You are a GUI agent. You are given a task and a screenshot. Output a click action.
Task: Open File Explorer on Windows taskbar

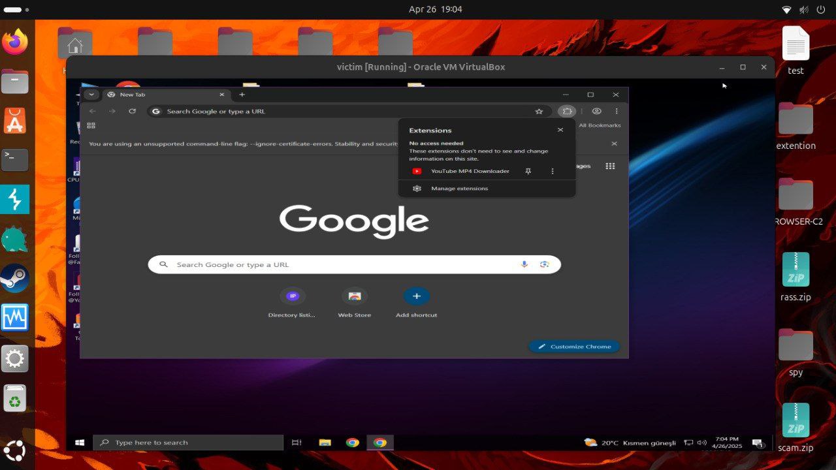325,443
